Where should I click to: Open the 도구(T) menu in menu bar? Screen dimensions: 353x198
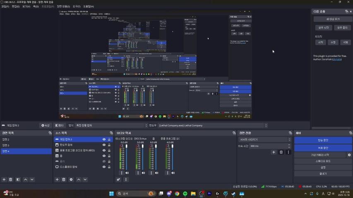coord(77,7)
